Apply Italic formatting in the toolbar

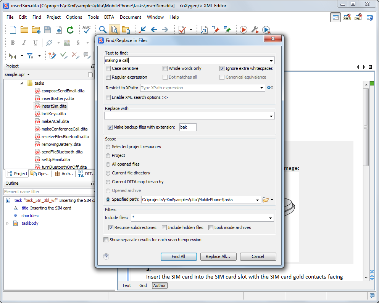tap(24, 43)
